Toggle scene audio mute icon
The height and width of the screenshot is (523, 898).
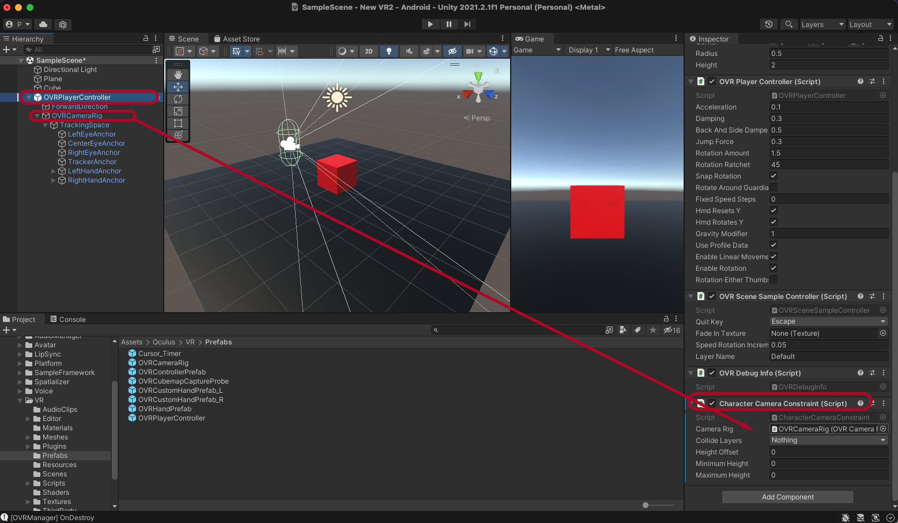(x=409, y=51)
